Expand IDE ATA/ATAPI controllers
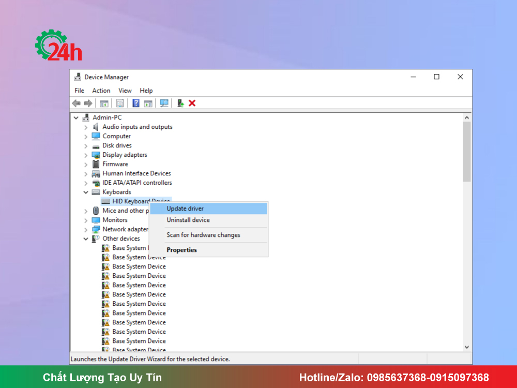The width and height of the screenshot is (517, 388). pos(86,183)
